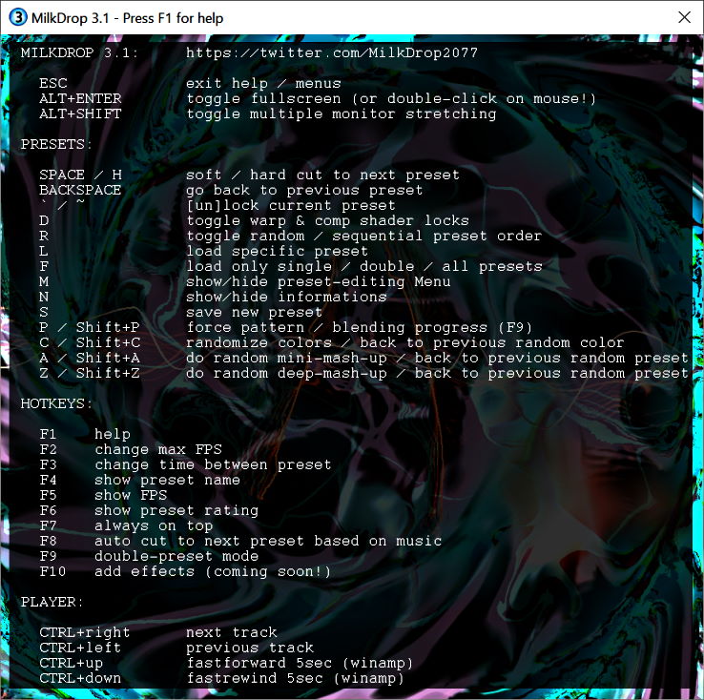Click the twitter.com/MilkDrop2077 URL text
The height and width of the screenshot is (700, 704).
click(x=332, y=52)
